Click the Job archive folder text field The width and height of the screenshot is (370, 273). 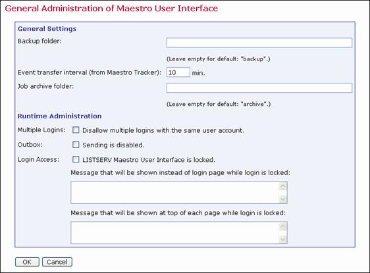(259, 87)
